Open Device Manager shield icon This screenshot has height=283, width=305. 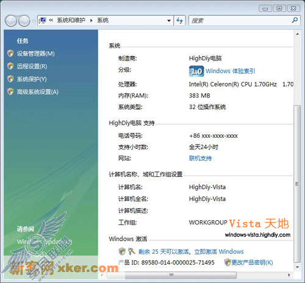coord(10,54)
